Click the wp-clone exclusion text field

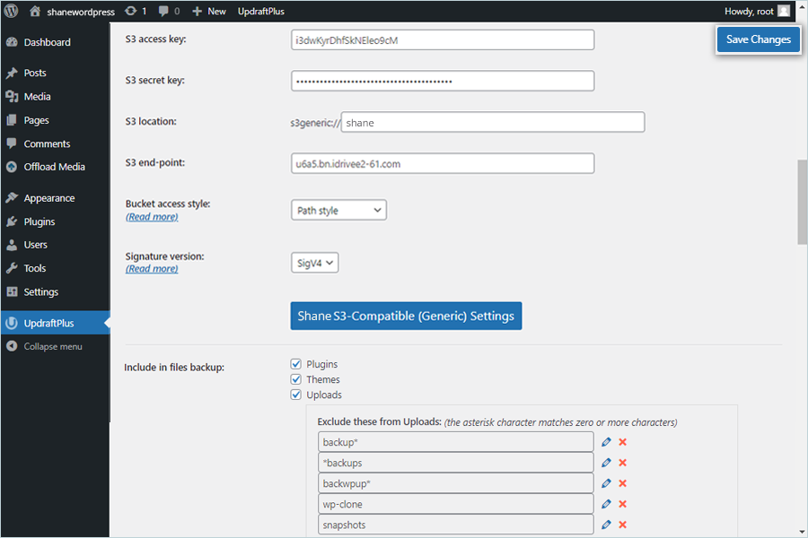456,504
